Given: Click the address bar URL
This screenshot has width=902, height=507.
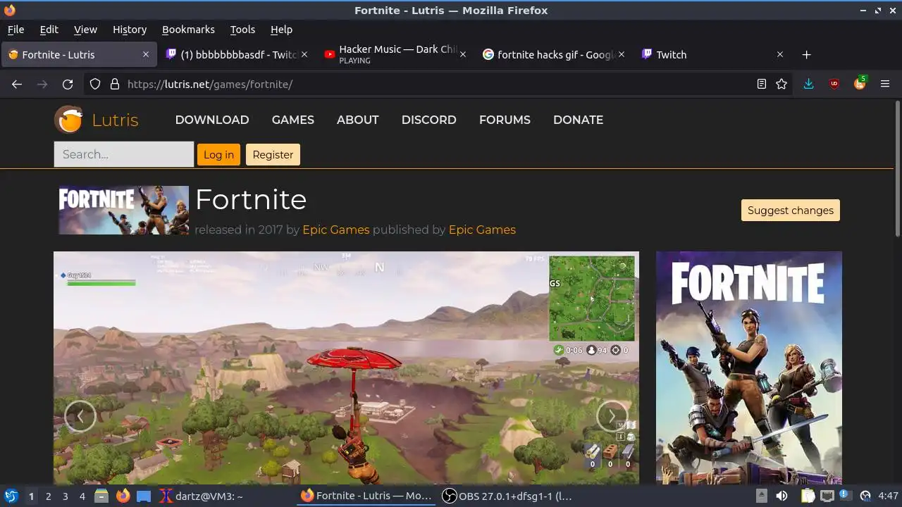Looking at the screenshot, I should pyautogui.click(x=210, y=84).
